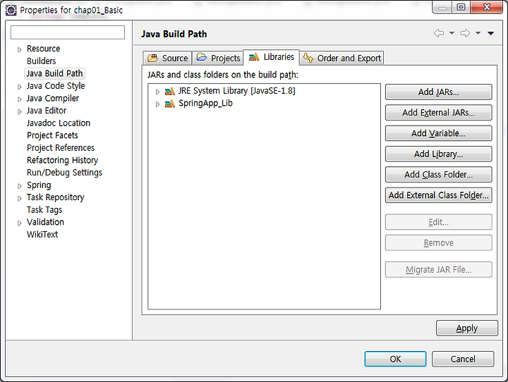508x382 pixels.
Task: Select Task Repository tree item
Action: [x=56, y=197]
